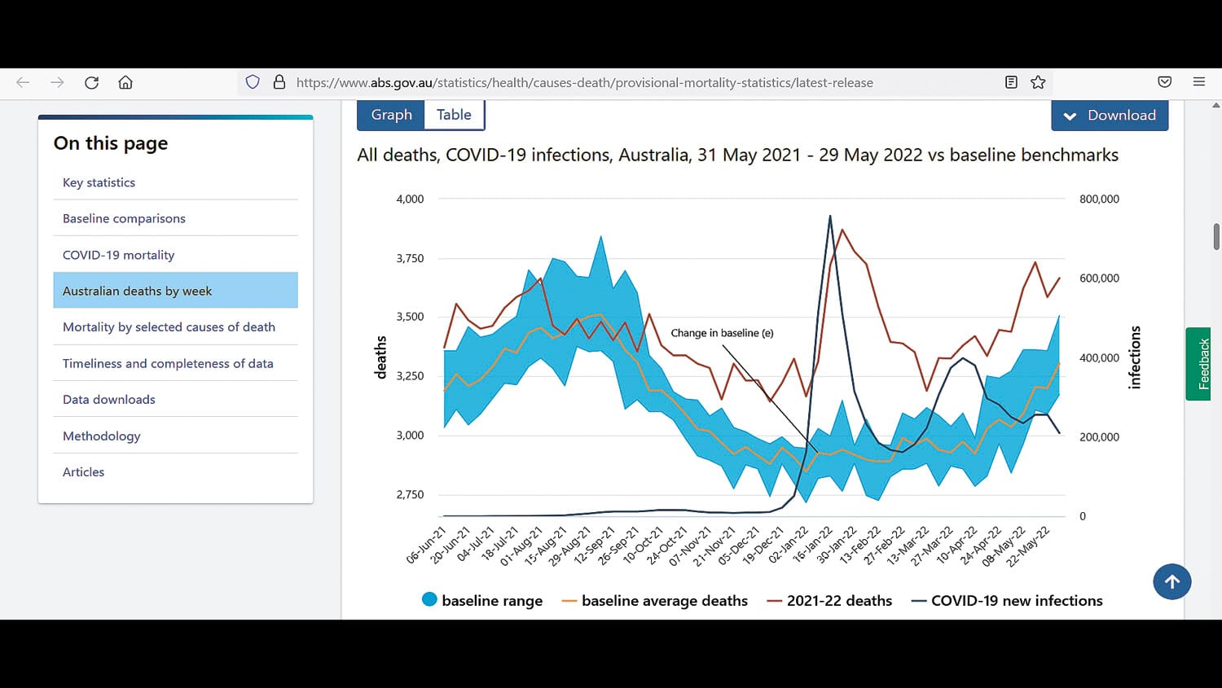Click the browser back arrow
1222x688 pixels.
pos(23,82)
